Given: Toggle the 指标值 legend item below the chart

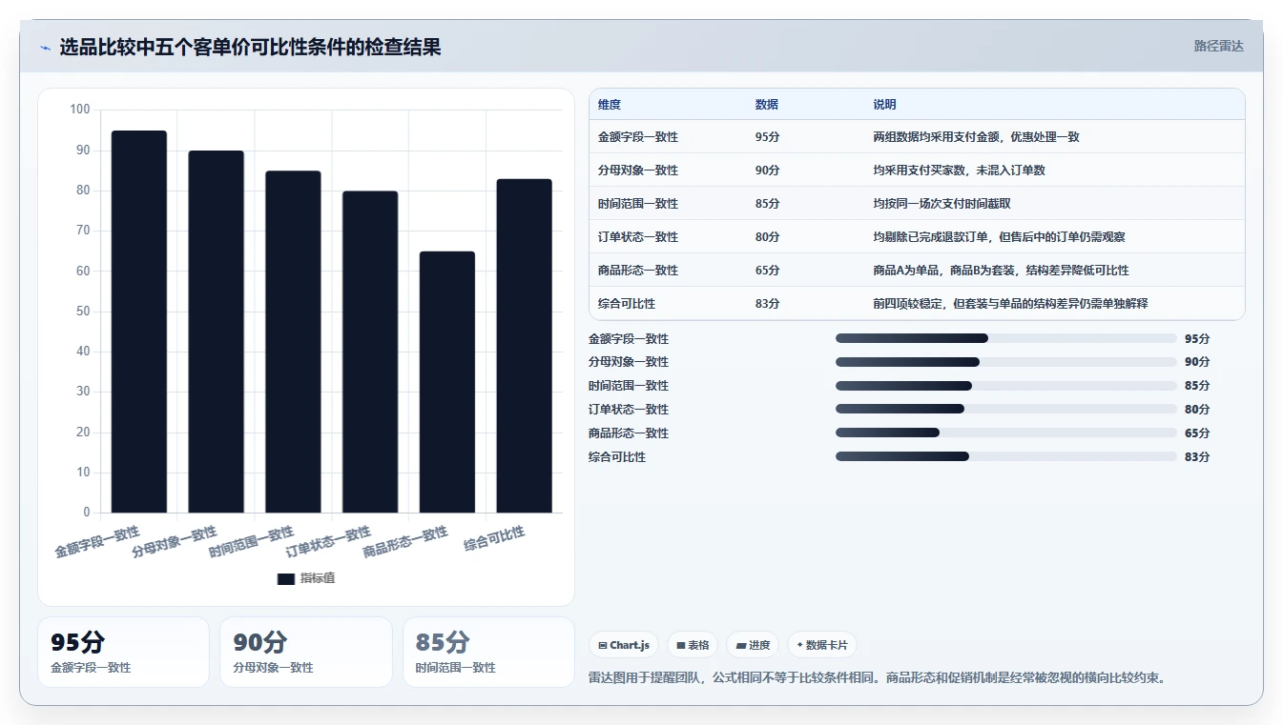Looking at the screenshot, I should click(306, 578).
